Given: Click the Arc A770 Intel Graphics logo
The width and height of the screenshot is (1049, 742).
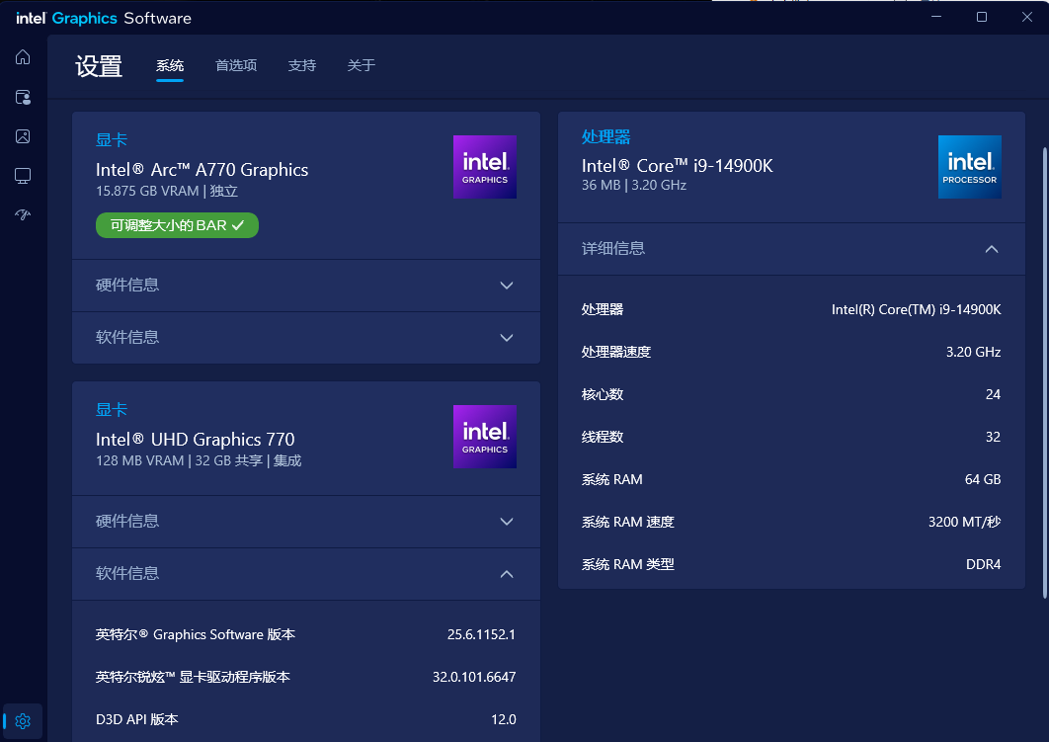Looking at the screenshot, I should (484, 167).
